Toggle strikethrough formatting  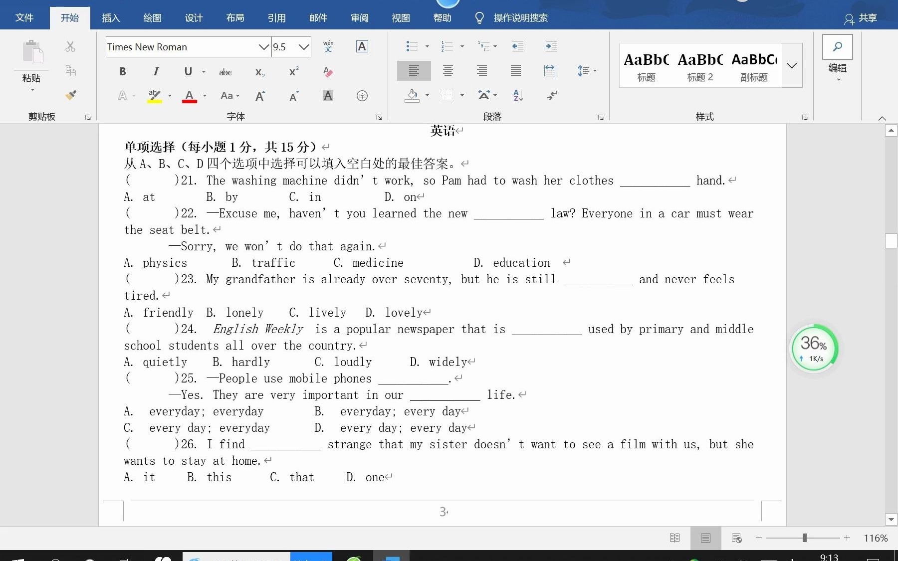225,72
